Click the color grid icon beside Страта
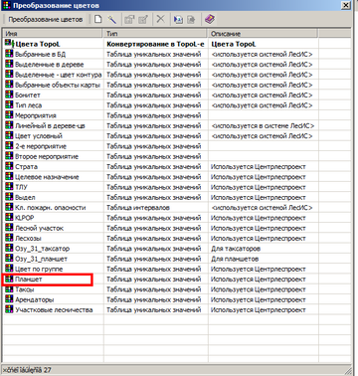The width and height of the screenshot is (358, 376). 9,166
